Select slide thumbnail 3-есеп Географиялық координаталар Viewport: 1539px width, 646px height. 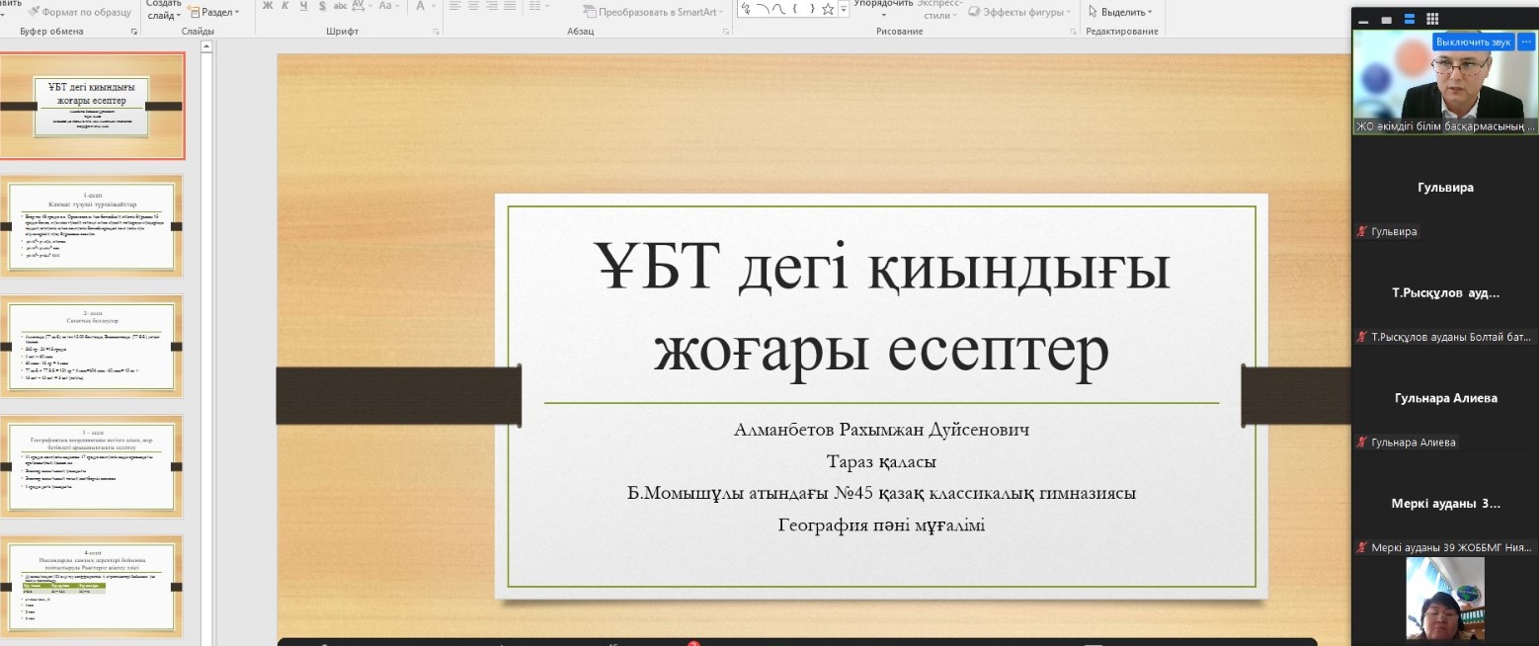(x=92, y=466)
